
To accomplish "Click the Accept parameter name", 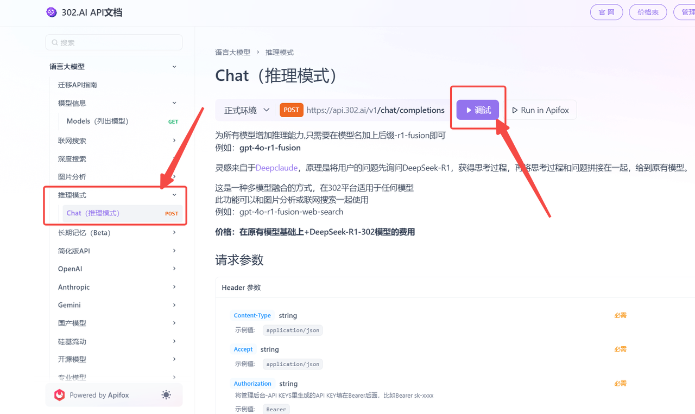I will tap(243, 349).
